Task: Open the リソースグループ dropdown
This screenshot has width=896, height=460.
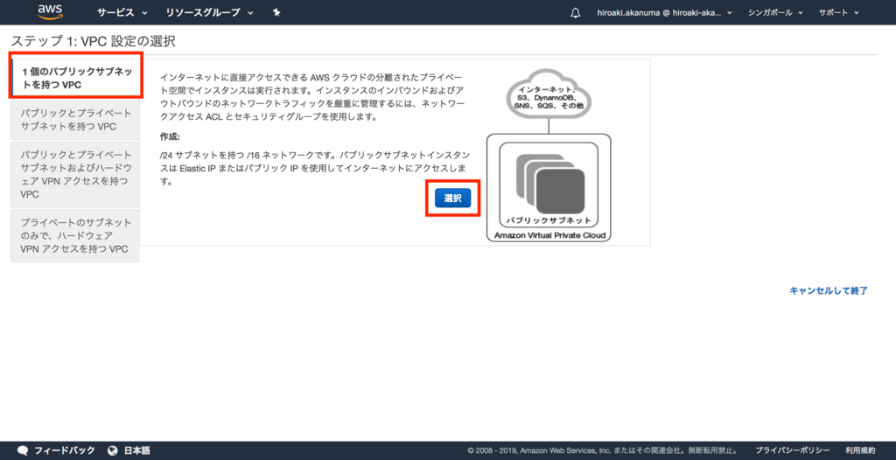Action: pyautogui.click(x=210, y=12)
